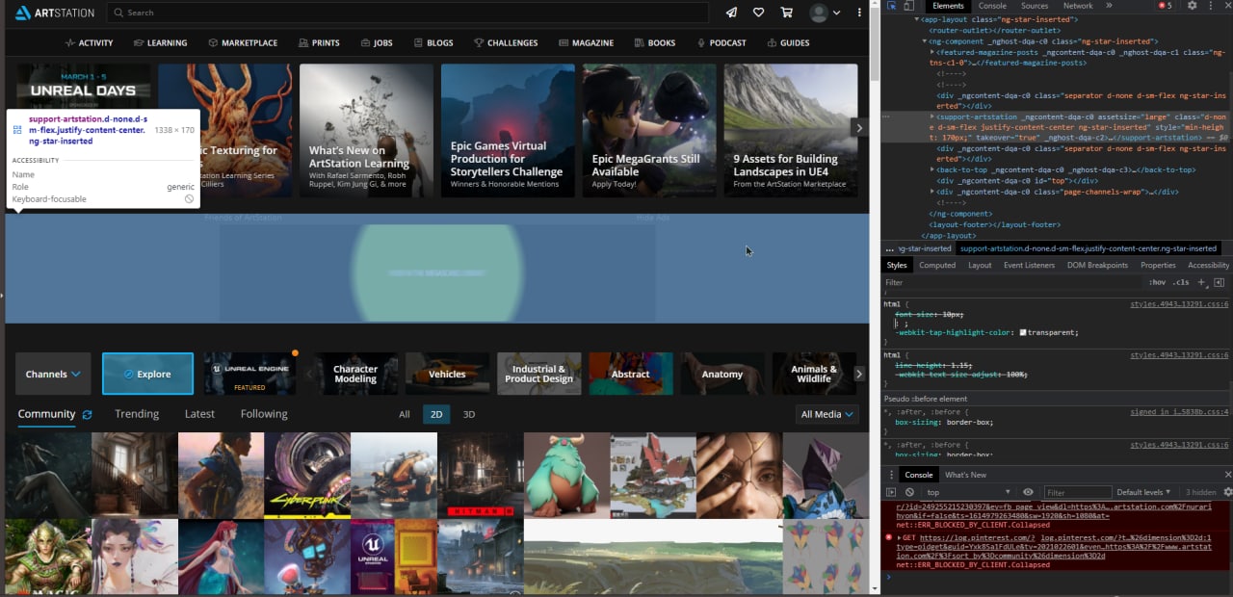Switch to the Community tab
The image size is (1233, 597).
pyautogui.click(x=46, y=414)
